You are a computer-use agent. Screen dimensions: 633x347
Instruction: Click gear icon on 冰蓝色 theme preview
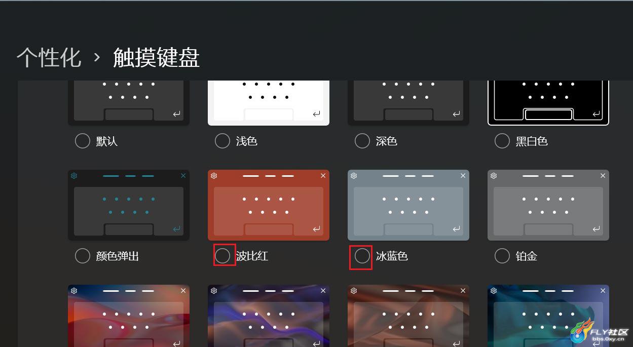[x=354, y=176]
